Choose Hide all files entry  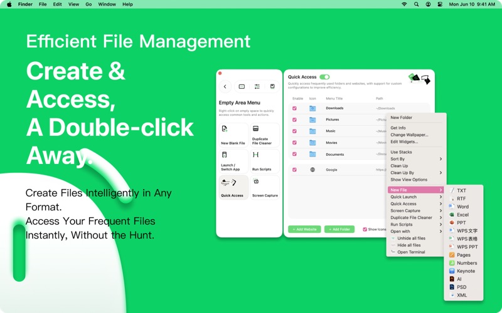point(409,245)
